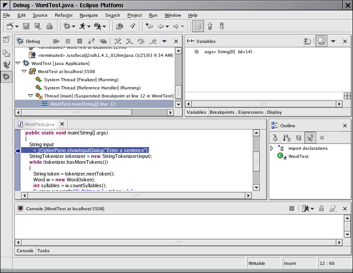Click the Print icon in main toolbar
The height and width of the screenshot is (273, 353).
[49, 26]
